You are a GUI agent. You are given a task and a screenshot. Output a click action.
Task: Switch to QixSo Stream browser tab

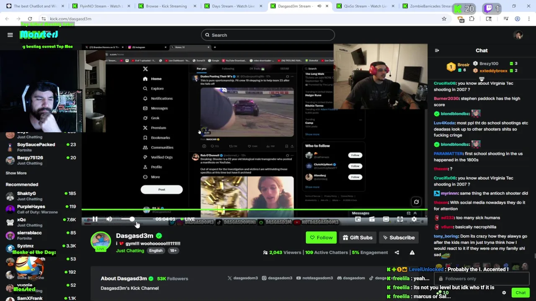click(365, 6)
